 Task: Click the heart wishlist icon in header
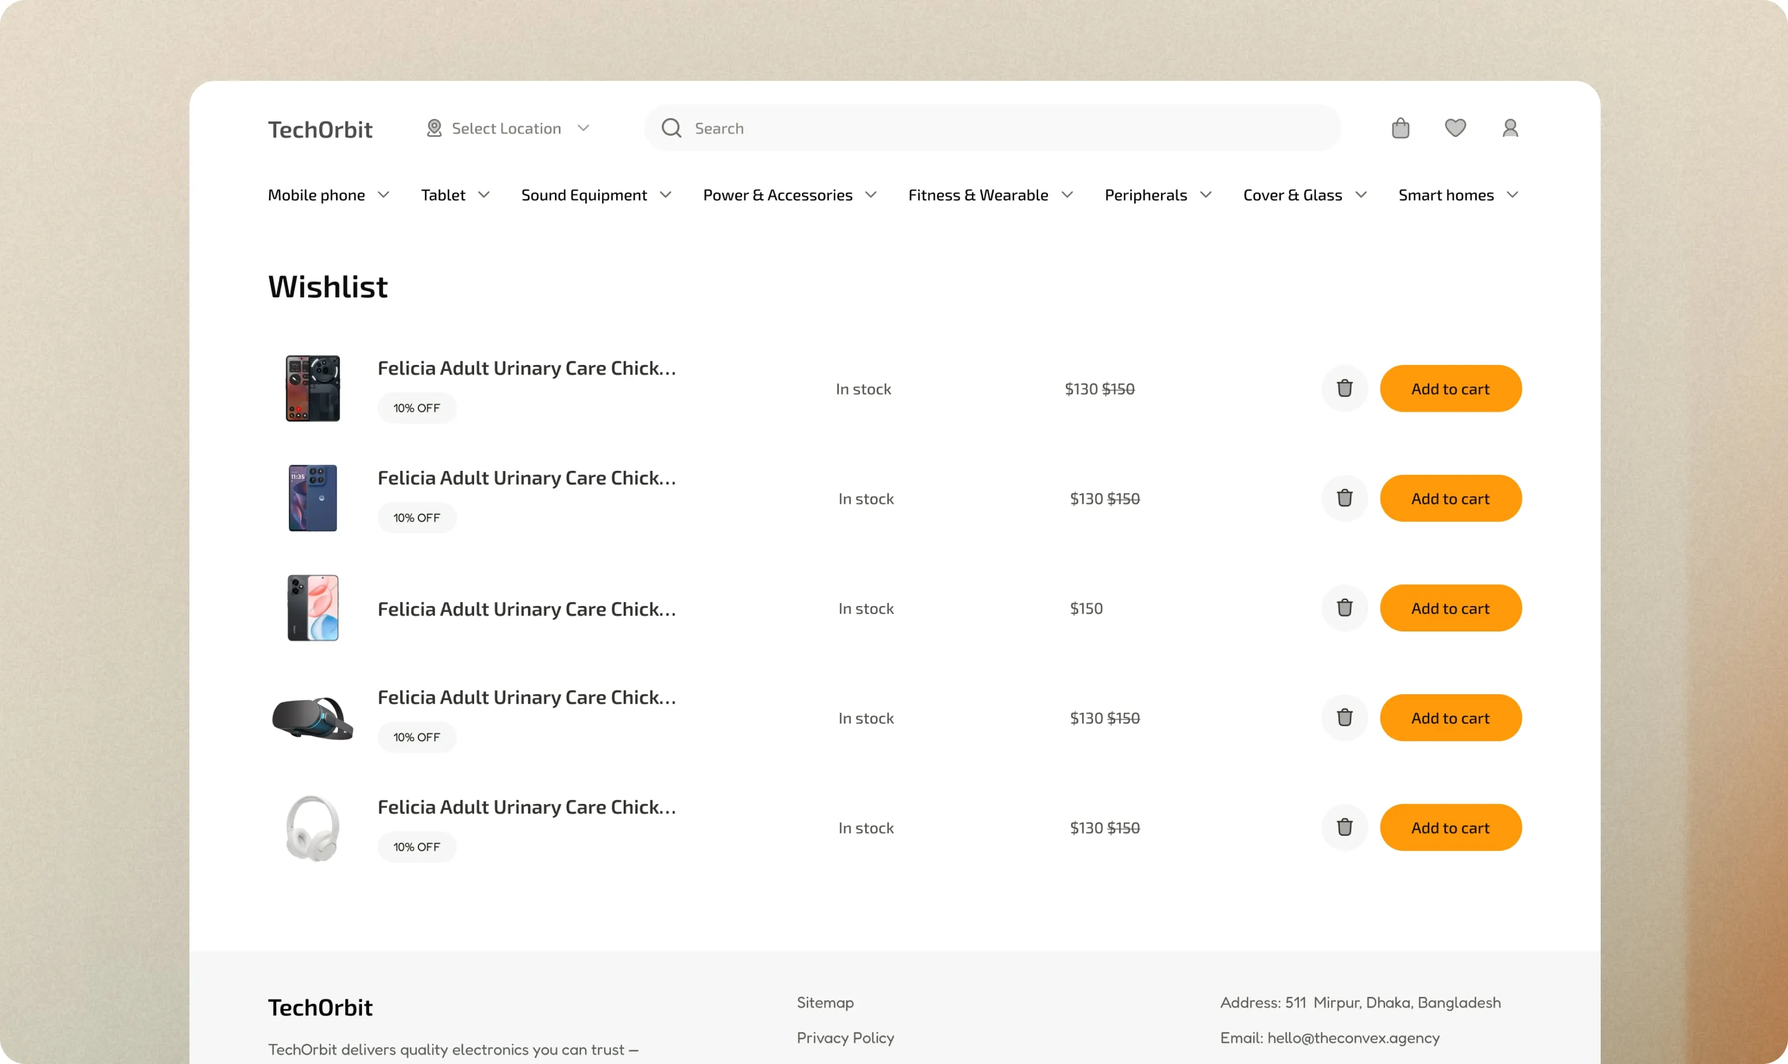(x=1454, y=128)
